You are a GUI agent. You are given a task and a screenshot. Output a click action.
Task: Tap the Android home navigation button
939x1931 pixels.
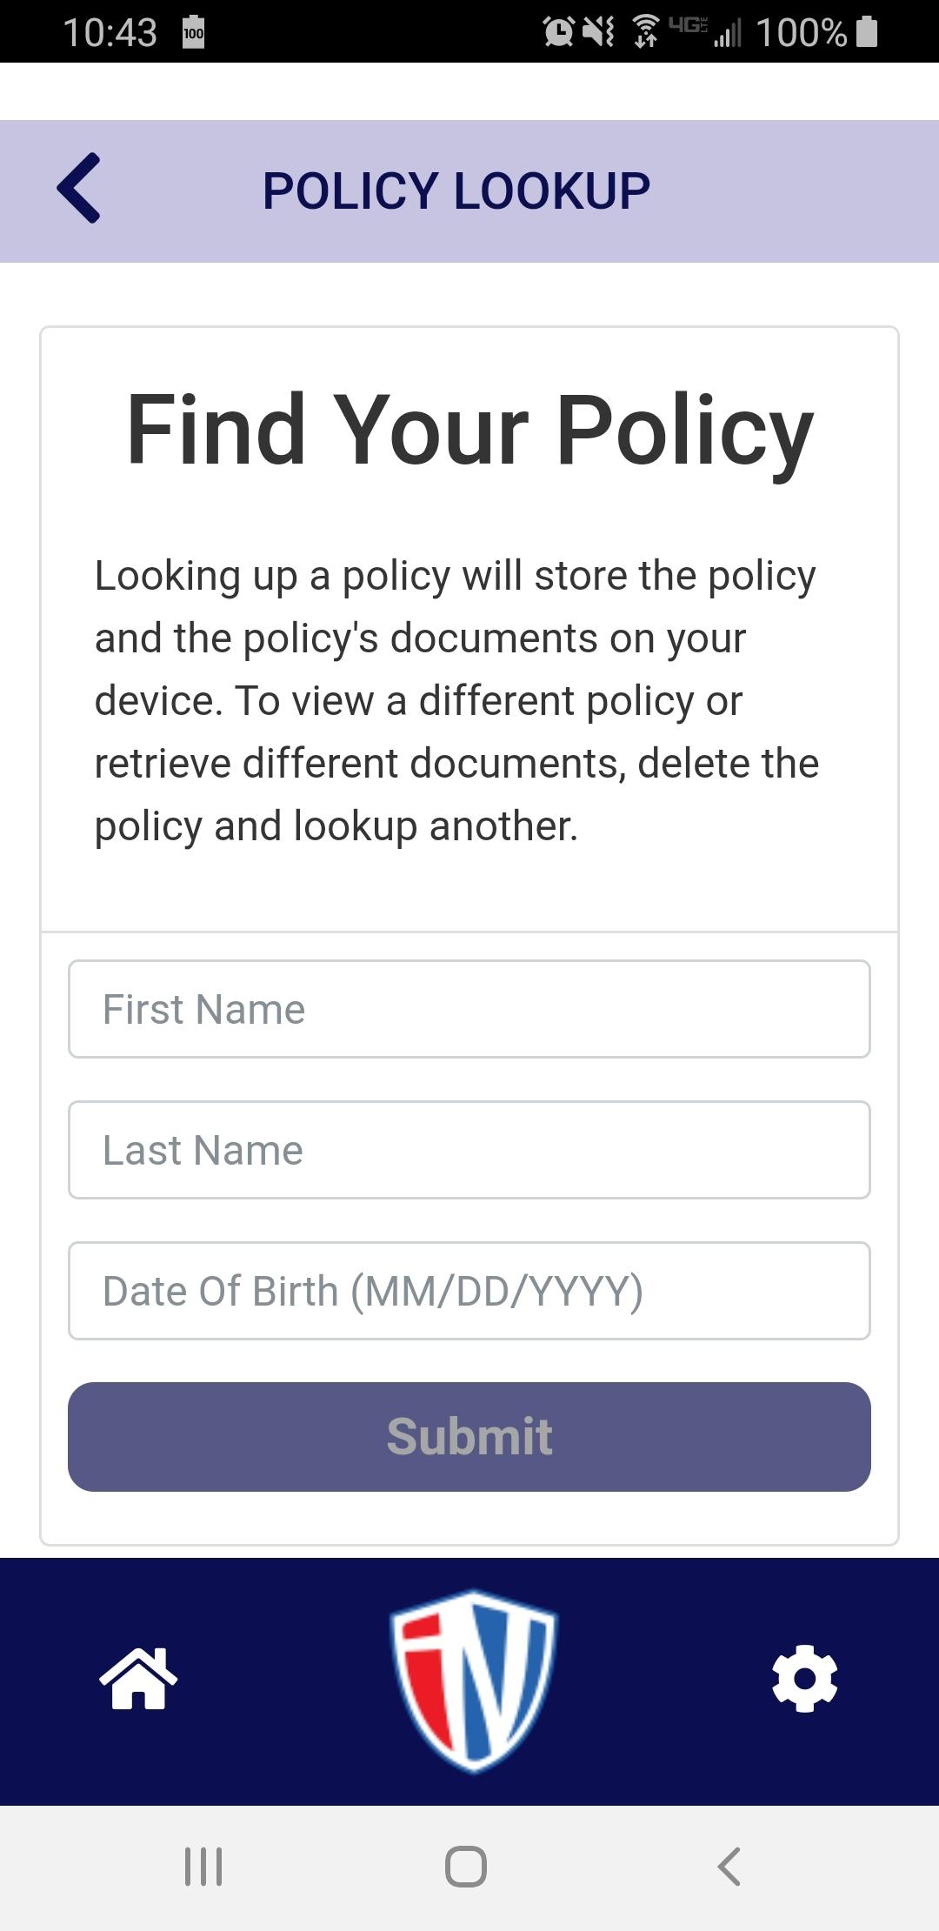pyautogui.click(x=466, y=1867)
